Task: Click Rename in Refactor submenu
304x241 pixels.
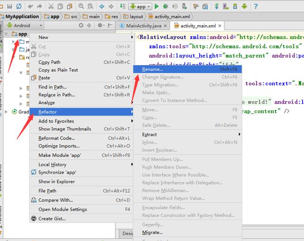Action: pos(188,69)
